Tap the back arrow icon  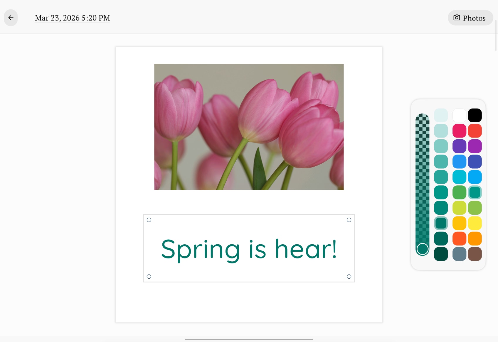click(x=11, y=18)
